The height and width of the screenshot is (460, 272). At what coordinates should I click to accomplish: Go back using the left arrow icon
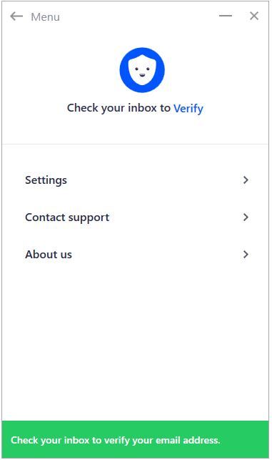point(16,16)
